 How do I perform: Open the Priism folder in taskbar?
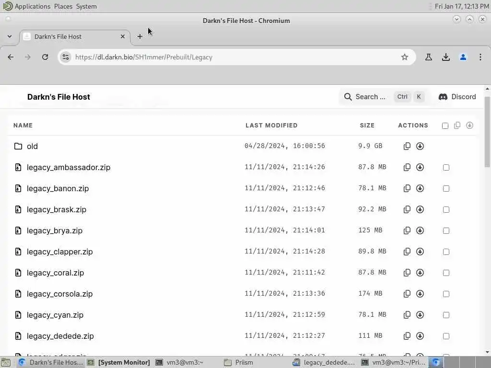(x=239, y=362)
